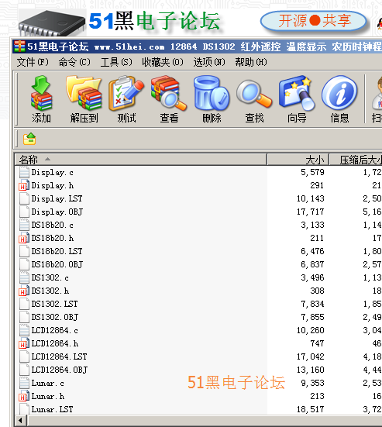Screen dimensions: 382x427
Task: Select the Lunar.LST file name
Action: [52, 409]
